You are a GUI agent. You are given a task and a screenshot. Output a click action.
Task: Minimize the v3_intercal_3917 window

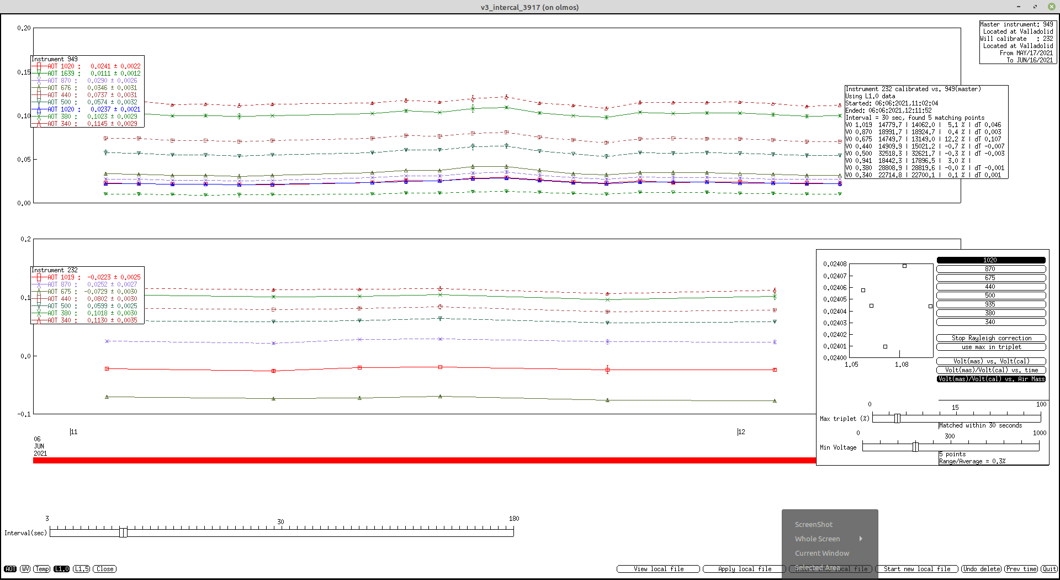click(1018, 7)
